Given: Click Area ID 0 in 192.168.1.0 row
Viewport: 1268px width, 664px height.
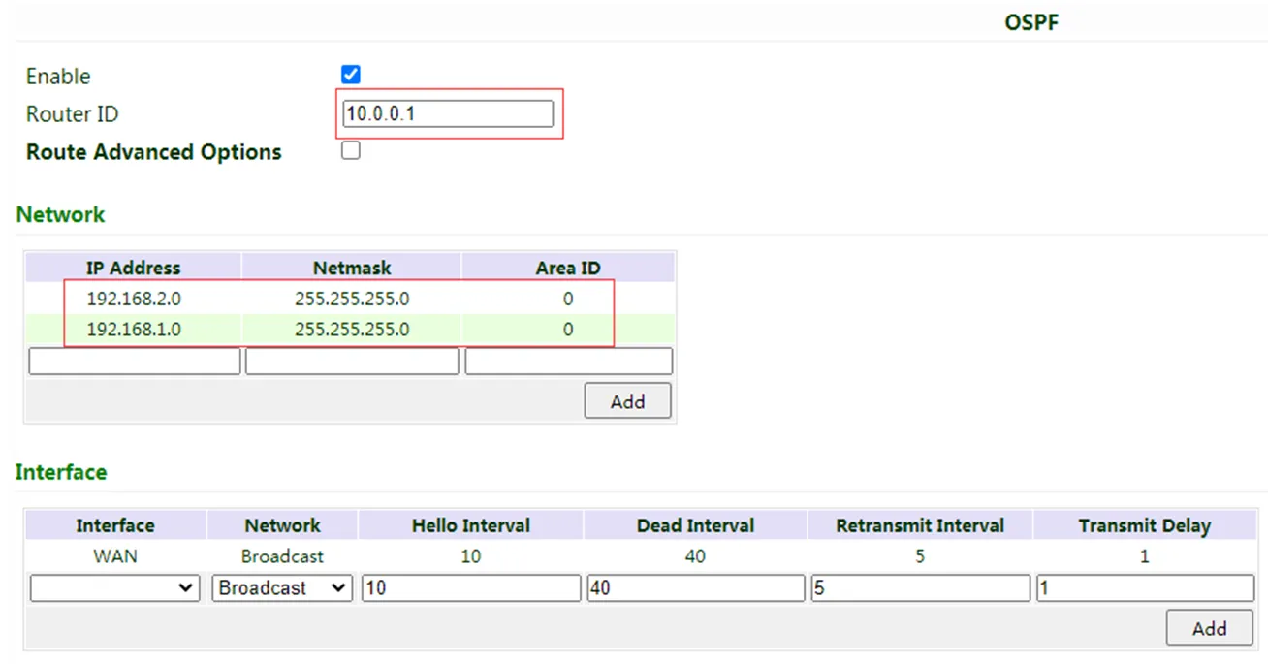Looking at the screenshot, I should point(568,330).
